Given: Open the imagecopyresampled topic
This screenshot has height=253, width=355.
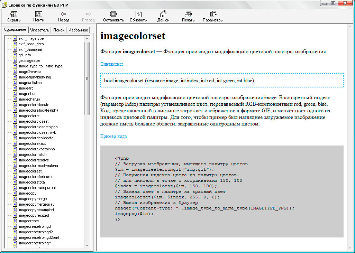Looking at the screenshot, I should [36, 210].
